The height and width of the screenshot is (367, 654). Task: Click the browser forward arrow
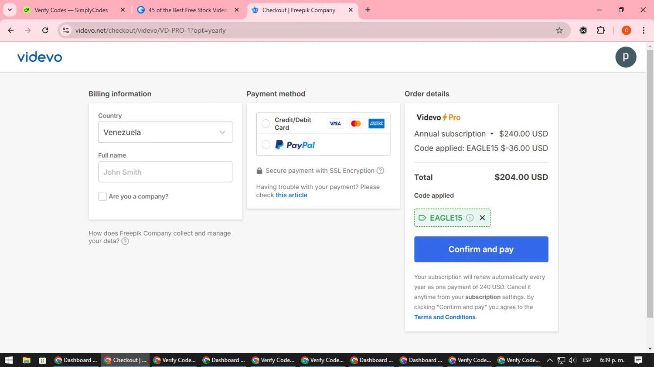point(28,30)
